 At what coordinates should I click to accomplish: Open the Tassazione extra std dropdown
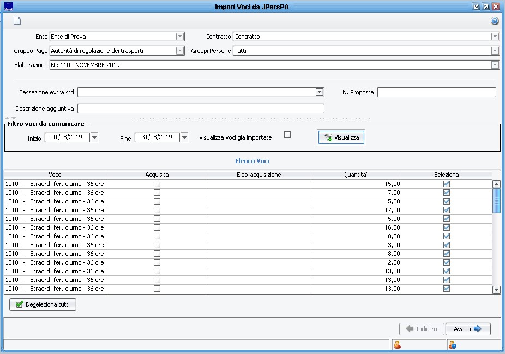point(320,92)
